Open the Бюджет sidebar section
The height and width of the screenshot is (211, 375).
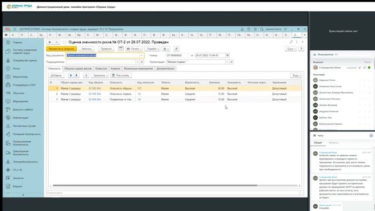17,186
